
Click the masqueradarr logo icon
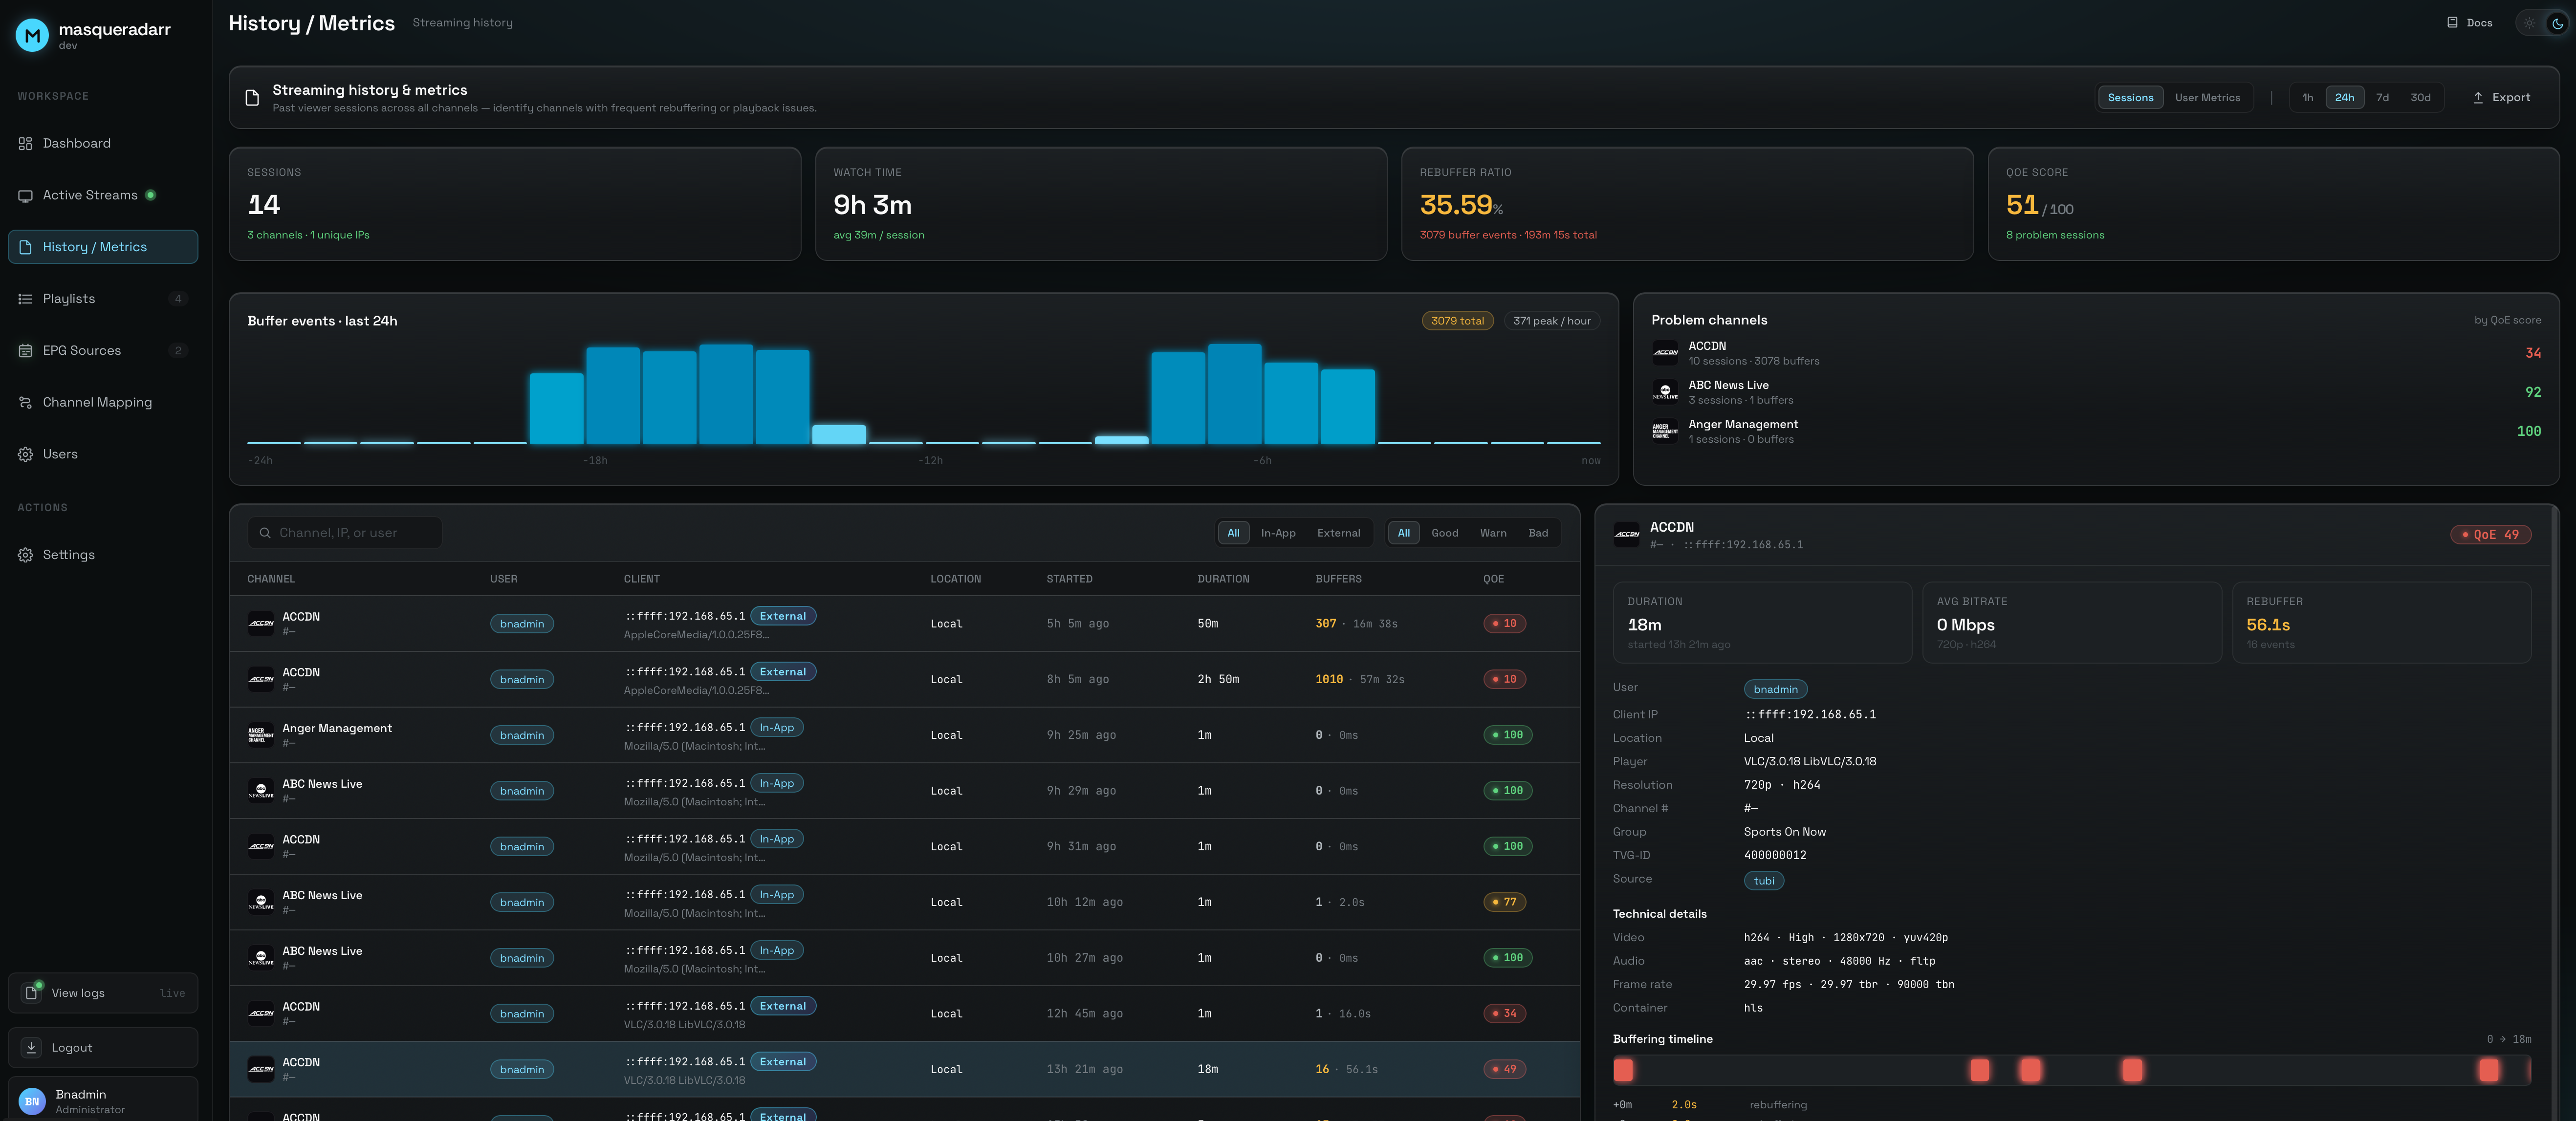coord(32,35)
